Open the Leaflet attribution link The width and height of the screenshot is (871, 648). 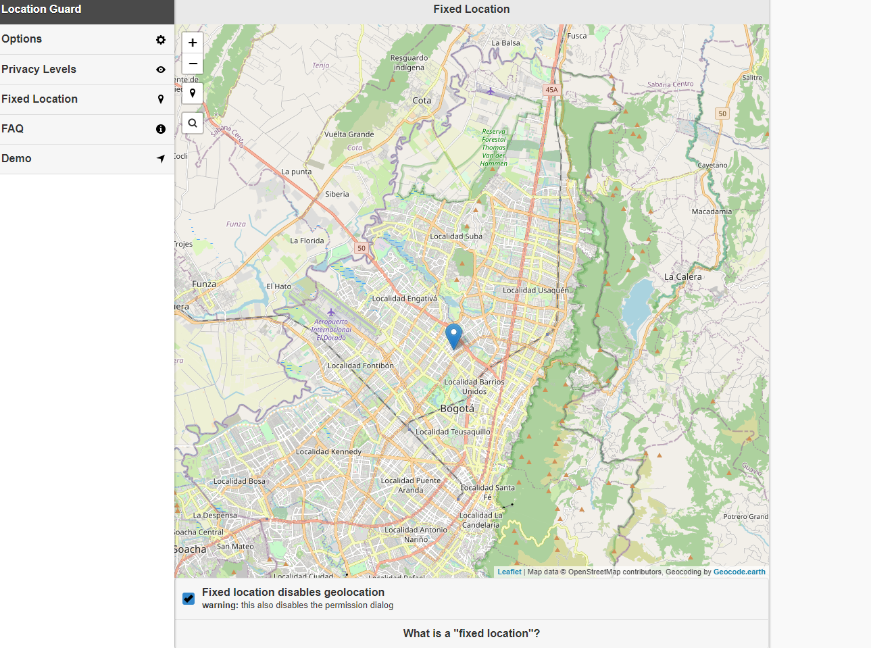[509, 572]
